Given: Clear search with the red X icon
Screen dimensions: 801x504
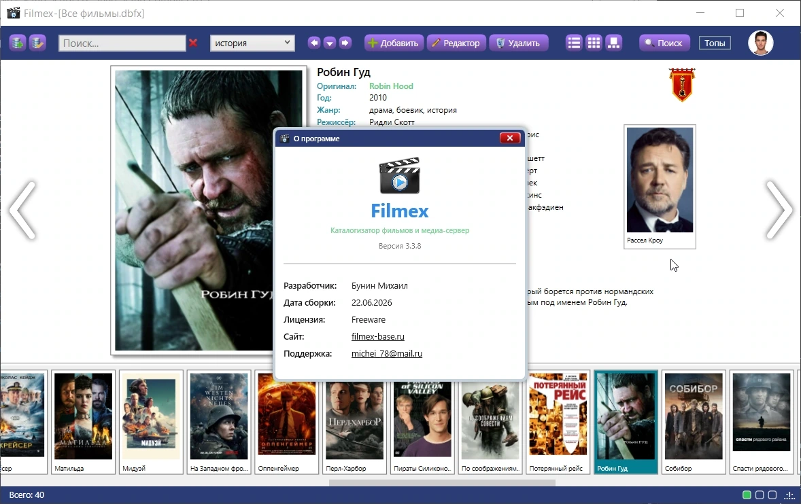Looking at the screenshot, I should coord(193,43).
